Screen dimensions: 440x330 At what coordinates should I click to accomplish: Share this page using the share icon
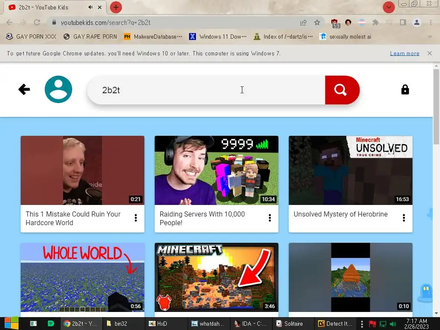click(303, 22)
